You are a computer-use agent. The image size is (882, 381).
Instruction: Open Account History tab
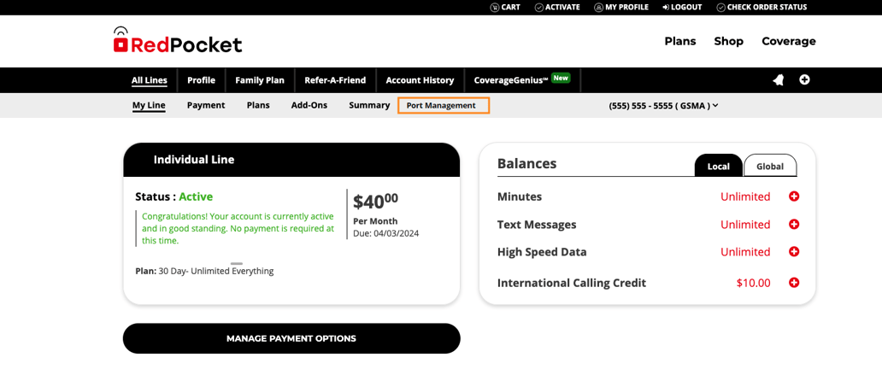tap(420, 80)
